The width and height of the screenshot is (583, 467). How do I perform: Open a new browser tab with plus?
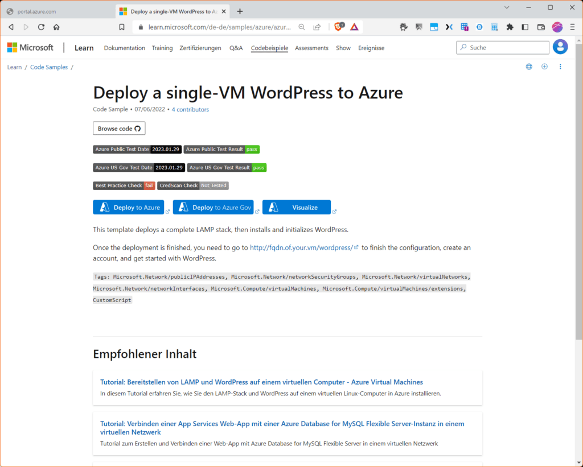(240, 11)
